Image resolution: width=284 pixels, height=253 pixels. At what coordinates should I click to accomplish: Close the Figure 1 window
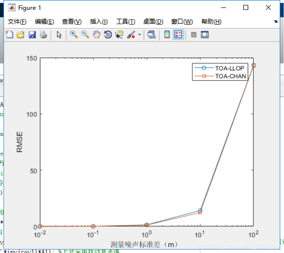268,8
